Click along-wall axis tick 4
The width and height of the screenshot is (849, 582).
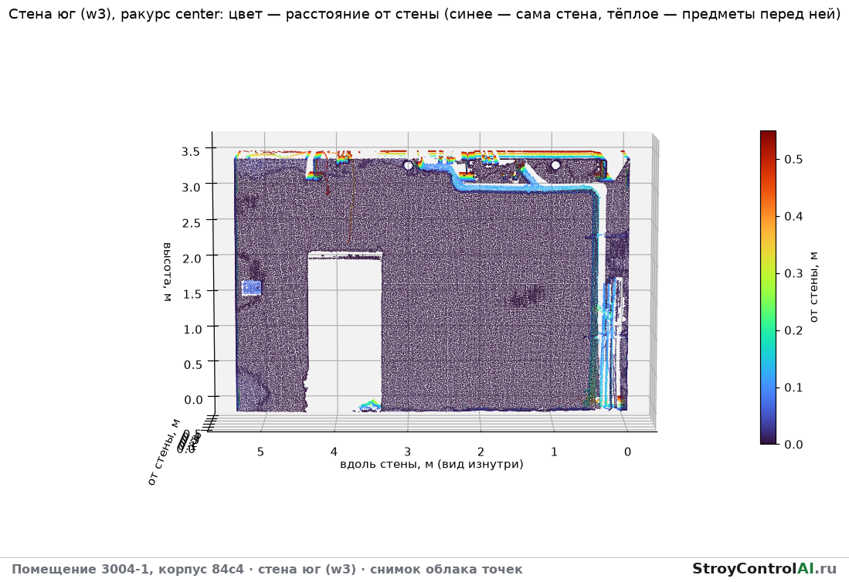click(334, 452)
